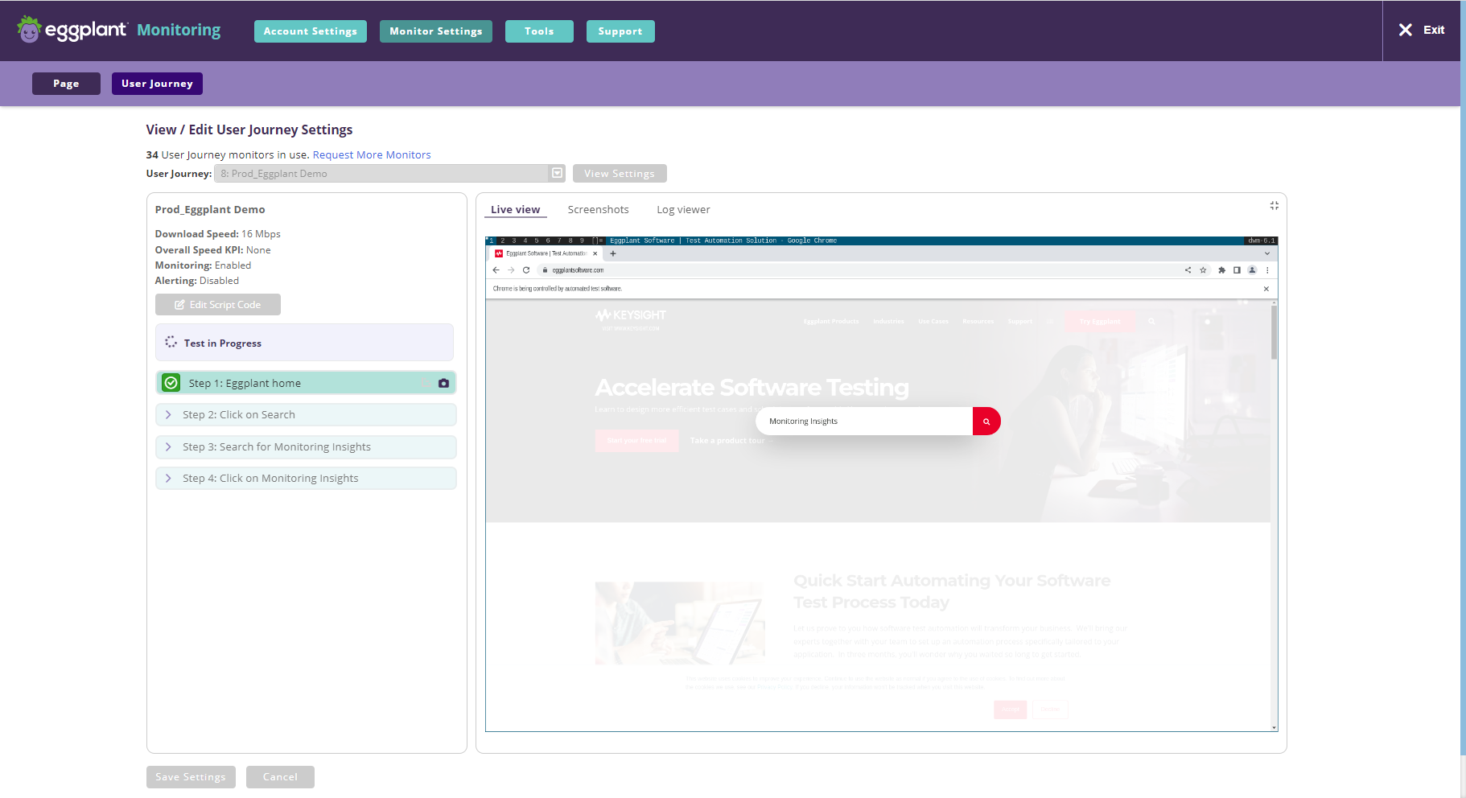The width and height of the screenshot is (1466, 798).
Task: Switch to the Page tab
Action: [66, 84]
